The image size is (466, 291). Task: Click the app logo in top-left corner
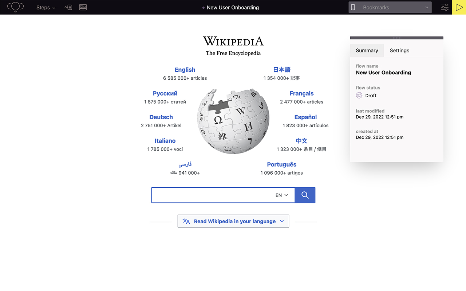(x=15, y=7)
